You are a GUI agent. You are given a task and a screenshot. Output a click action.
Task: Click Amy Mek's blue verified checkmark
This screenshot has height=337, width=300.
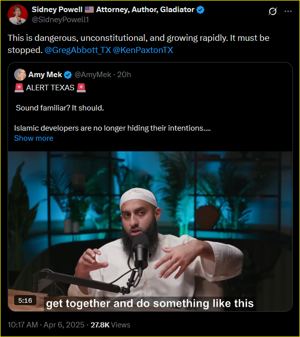[x=68, y=75]
